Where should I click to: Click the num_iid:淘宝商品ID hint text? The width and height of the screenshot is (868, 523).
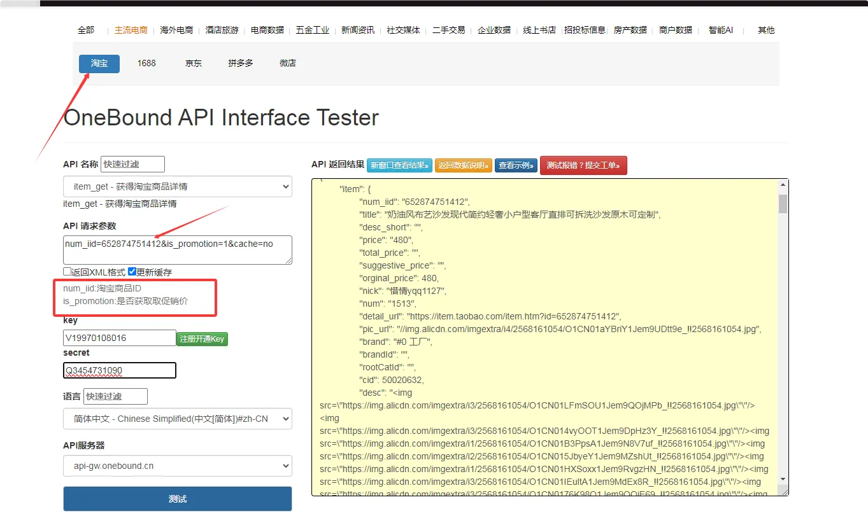coord(102,288)
